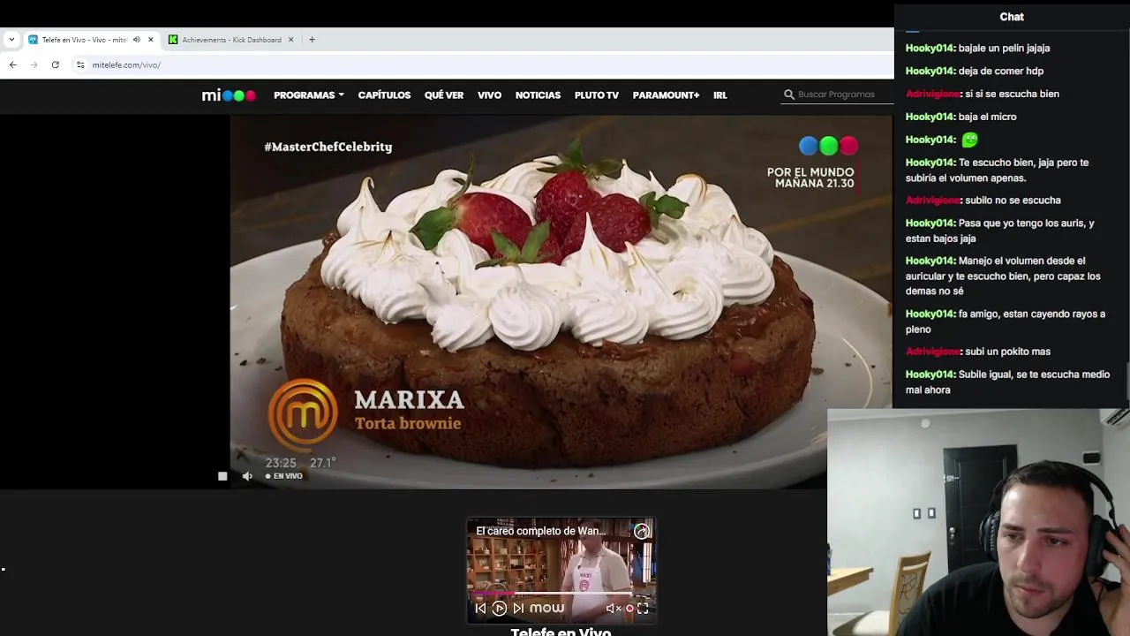This screenshot has height=636, width=1130.
Task: Open a new browser tab
Action: [x=312, y=40]
